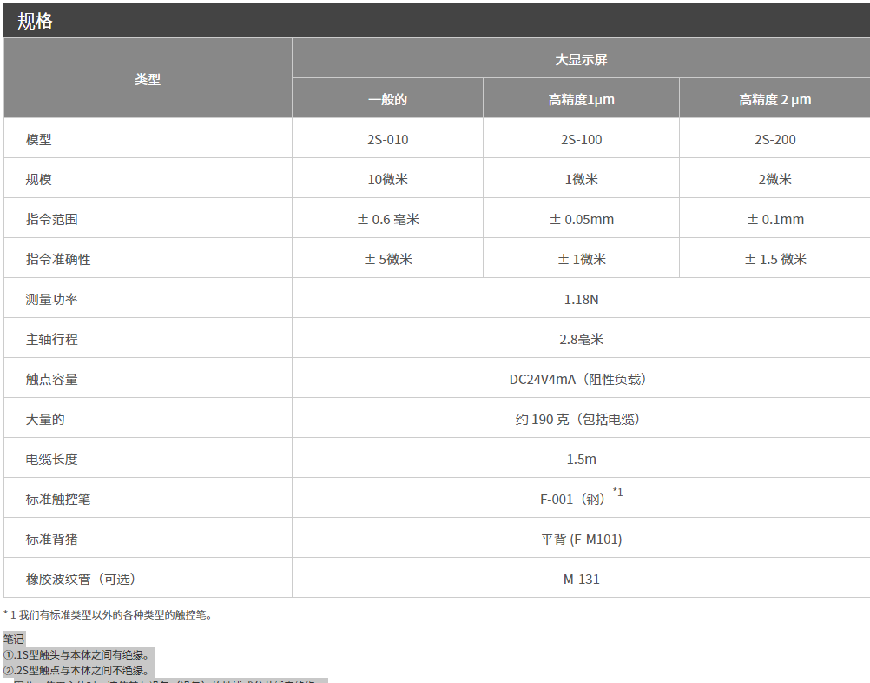Click the model number 2S-010
This screenshot has width=870, height=683.
(387, 138)
